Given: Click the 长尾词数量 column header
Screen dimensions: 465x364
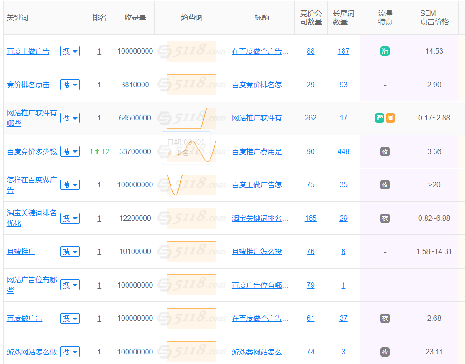Looking at the screenshot, I should point(343,18).
